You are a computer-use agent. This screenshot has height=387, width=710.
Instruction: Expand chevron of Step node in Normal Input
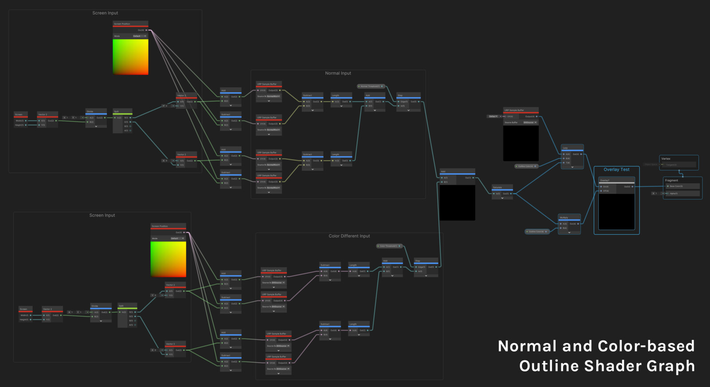(409, 110)
